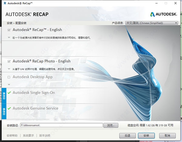This screenshot has height=142, width=182.
Task: Click the Autodesk ReCap Photo - English title
Action: [x=42, y=61]
